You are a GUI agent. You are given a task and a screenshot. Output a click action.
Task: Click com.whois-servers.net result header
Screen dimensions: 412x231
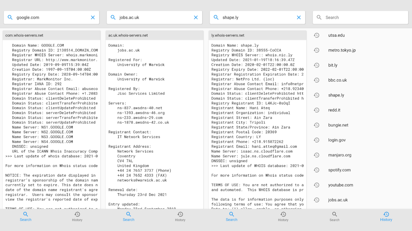(x=51, y=35)
